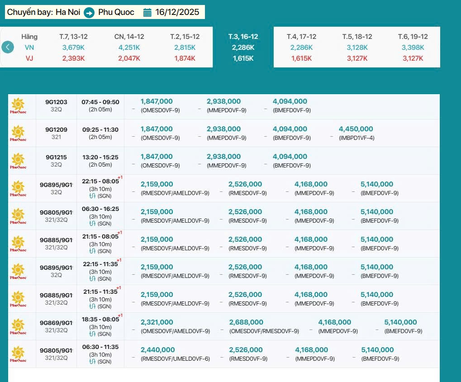Click the 2,440,000 fare on 06:30 - 11:35 flight

click(x=157, y=350)
